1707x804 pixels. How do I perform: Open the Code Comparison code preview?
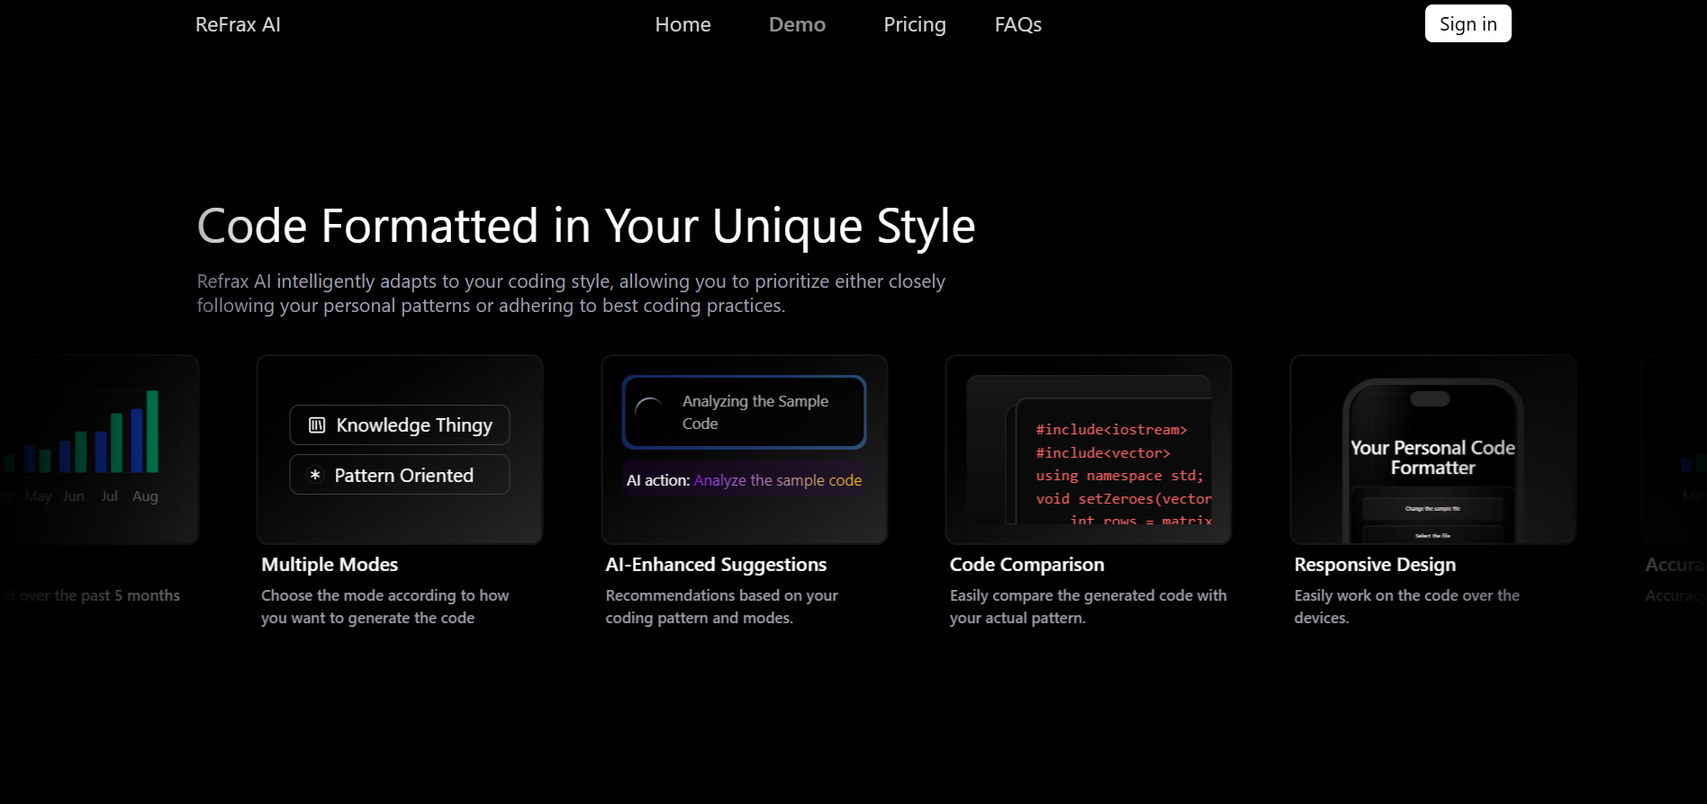1088,450
